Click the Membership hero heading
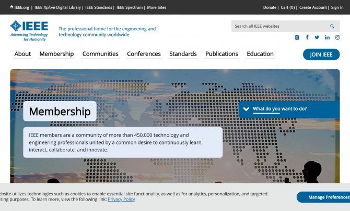350x211 pixels. 60,111
